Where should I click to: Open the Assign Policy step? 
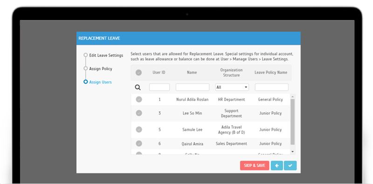[x=101, y=68]
